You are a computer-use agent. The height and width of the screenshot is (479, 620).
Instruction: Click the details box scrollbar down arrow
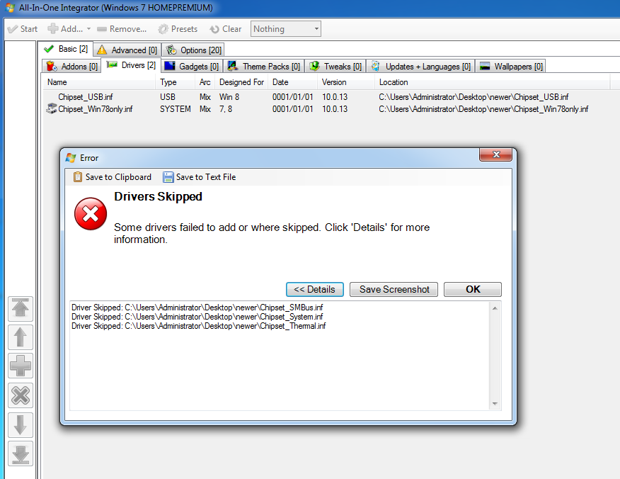[x=495, y=404]
